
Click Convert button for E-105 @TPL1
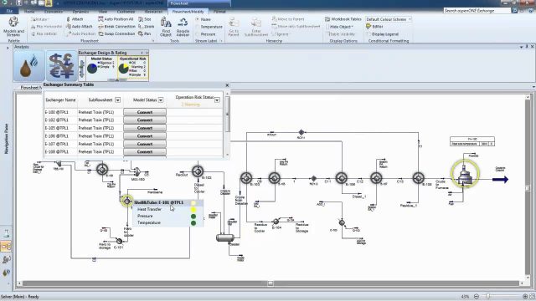145,128
